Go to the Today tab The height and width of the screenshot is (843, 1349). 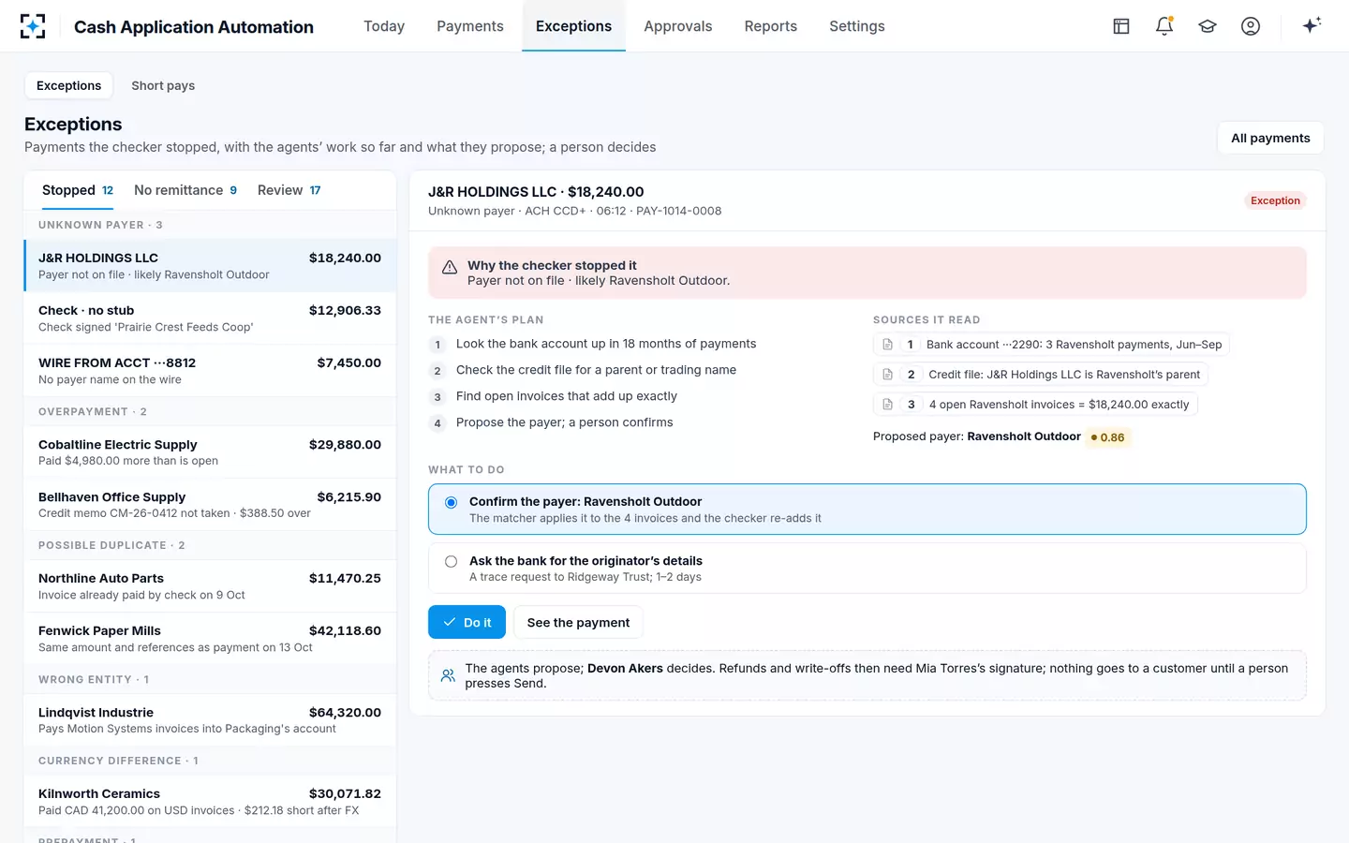pos(384,26)
